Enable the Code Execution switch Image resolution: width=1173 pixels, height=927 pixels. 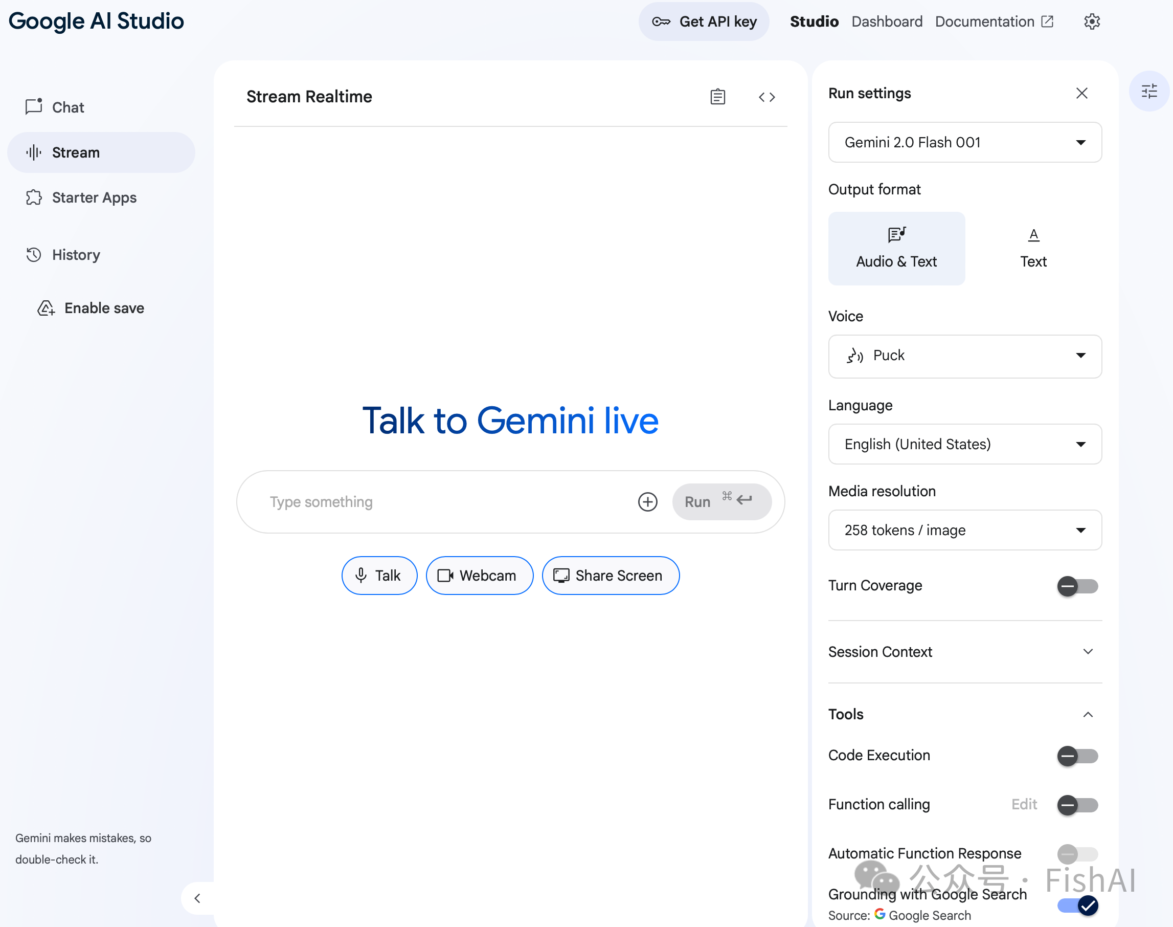coord(1077,756)
